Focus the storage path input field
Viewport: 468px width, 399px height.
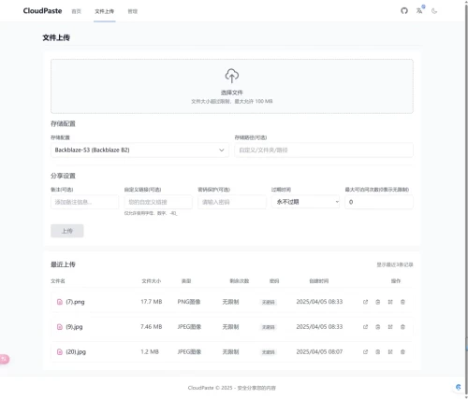pyautogui.click(x=324, y=150)
